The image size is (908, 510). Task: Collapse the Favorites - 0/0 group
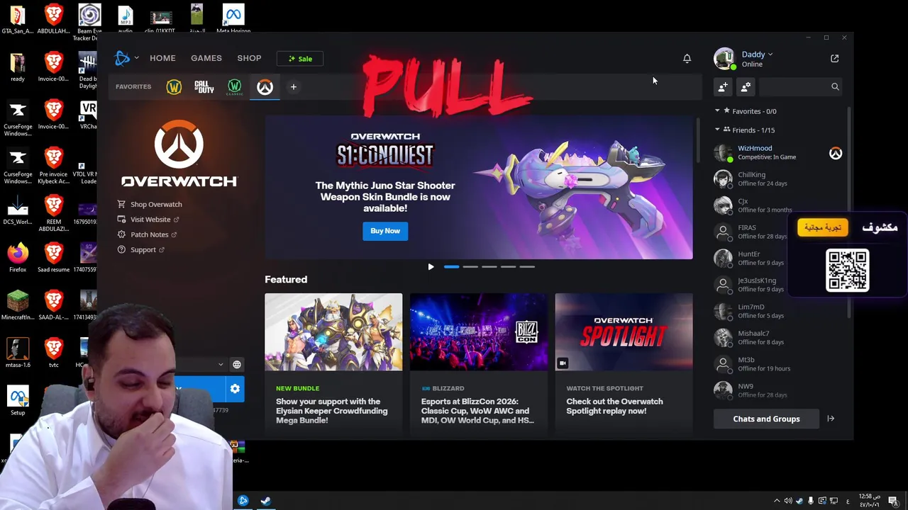coord(717,111)
